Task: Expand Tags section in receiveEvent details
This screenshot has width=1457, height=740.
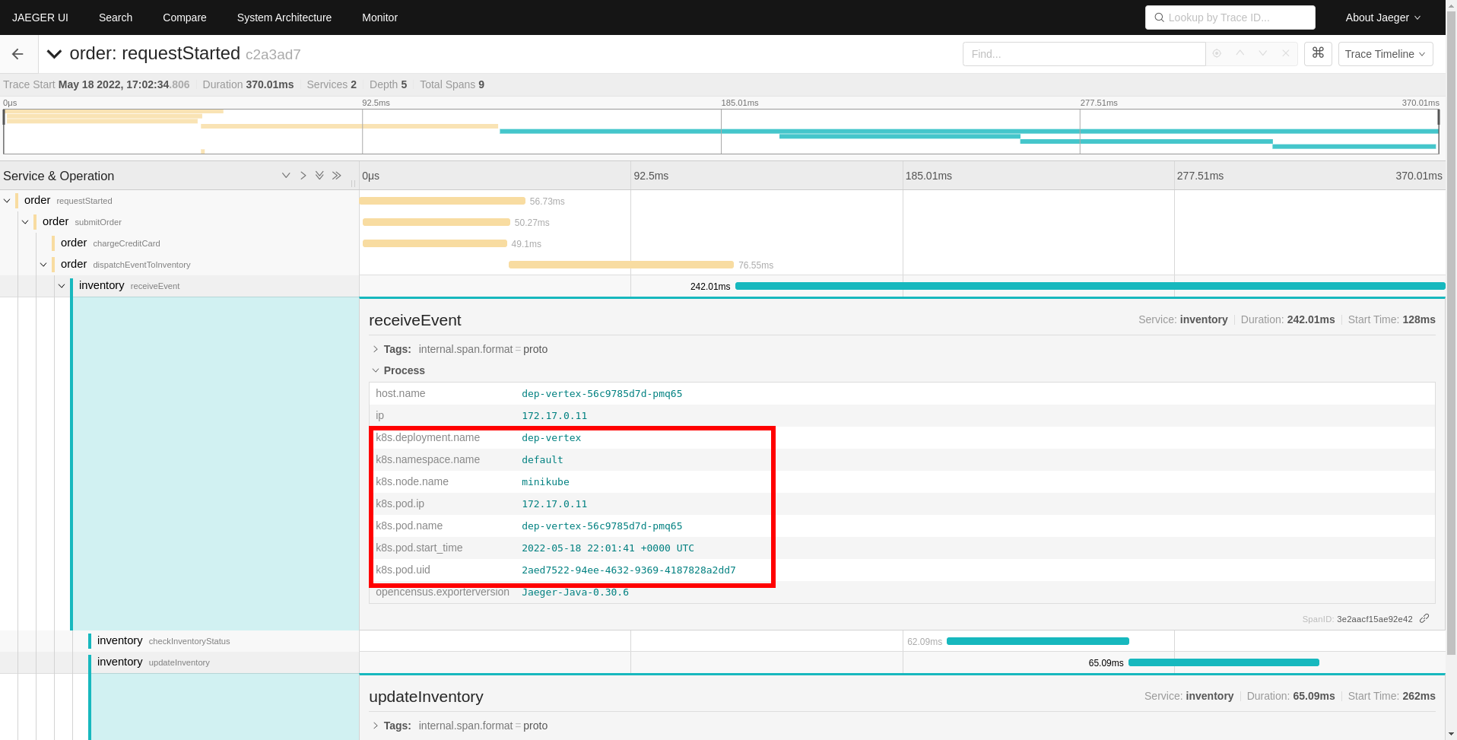Action: pos(376,349)
